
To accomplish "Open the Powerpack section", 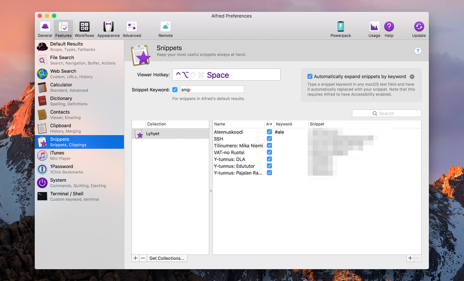I will (x=341, y=29).
